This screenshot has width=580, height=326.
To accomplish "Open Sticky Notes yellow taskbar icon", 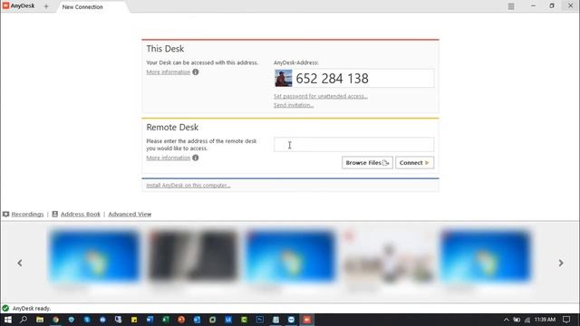I will (134, 320).
